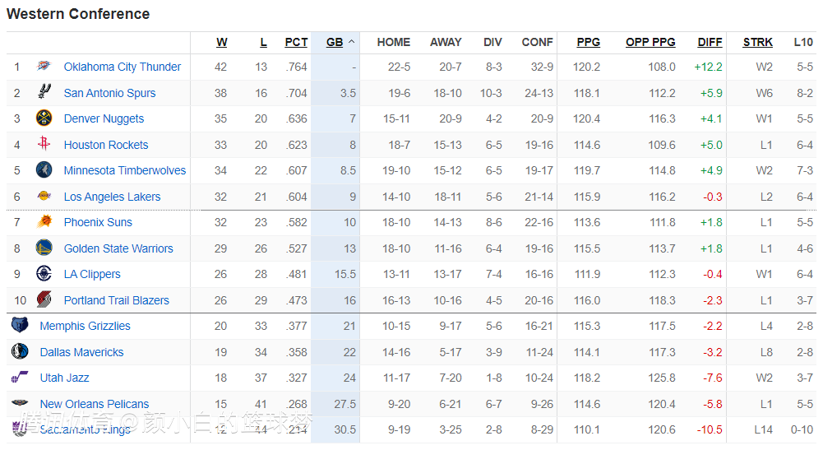
Task: Sort by STRK column header
Action: [757, 42]
